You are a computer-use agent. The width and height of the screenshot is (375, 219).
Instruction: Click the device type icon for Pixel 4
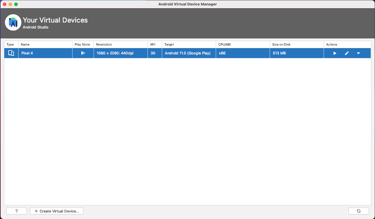tap(11, 53)
